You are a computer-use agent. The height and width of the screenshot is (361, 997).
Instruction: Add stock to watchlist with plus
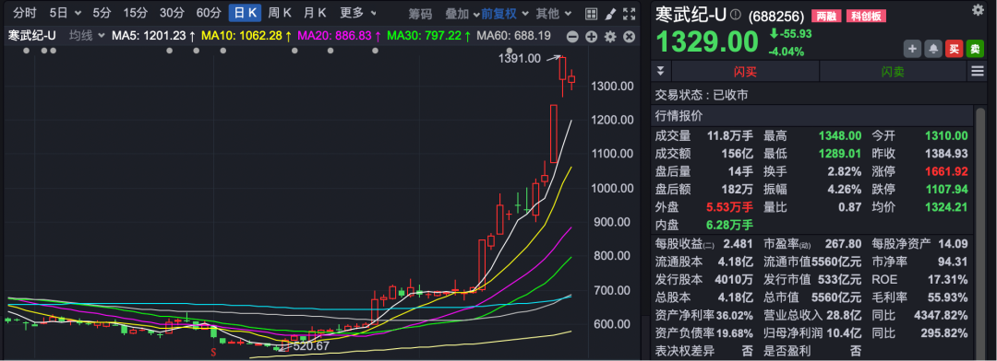pos(912,49)
